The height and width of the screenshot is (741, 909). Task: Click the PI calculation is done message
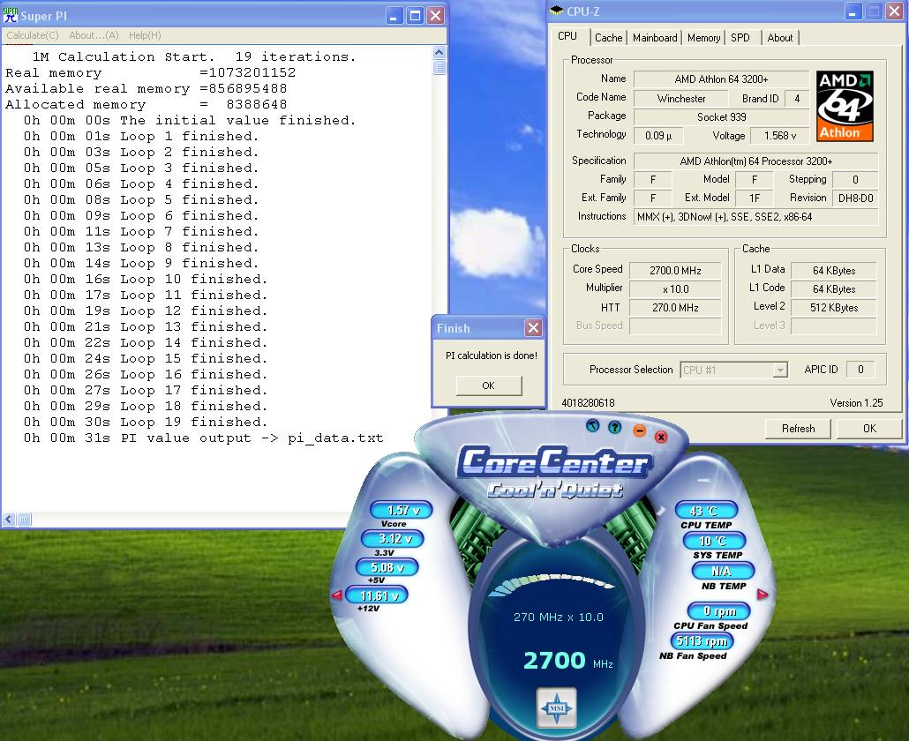coord(491,356)
